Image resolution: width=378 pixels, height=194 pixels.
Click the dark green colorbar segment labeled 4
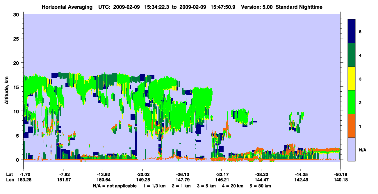352,55
